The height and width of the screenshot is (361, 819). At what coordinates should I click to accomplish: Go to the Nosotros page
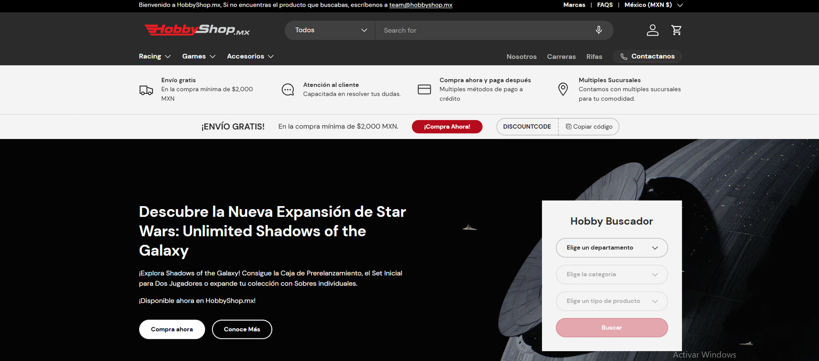click(522, 57)
